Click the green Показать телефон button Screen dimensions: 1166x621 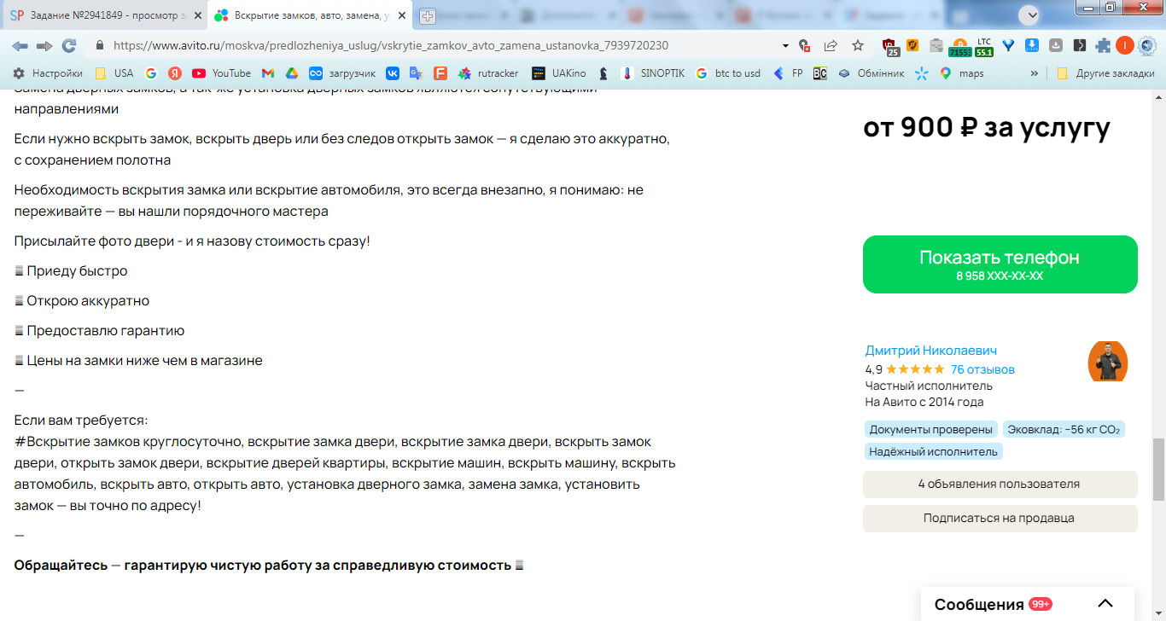(x=1000, y=264)
